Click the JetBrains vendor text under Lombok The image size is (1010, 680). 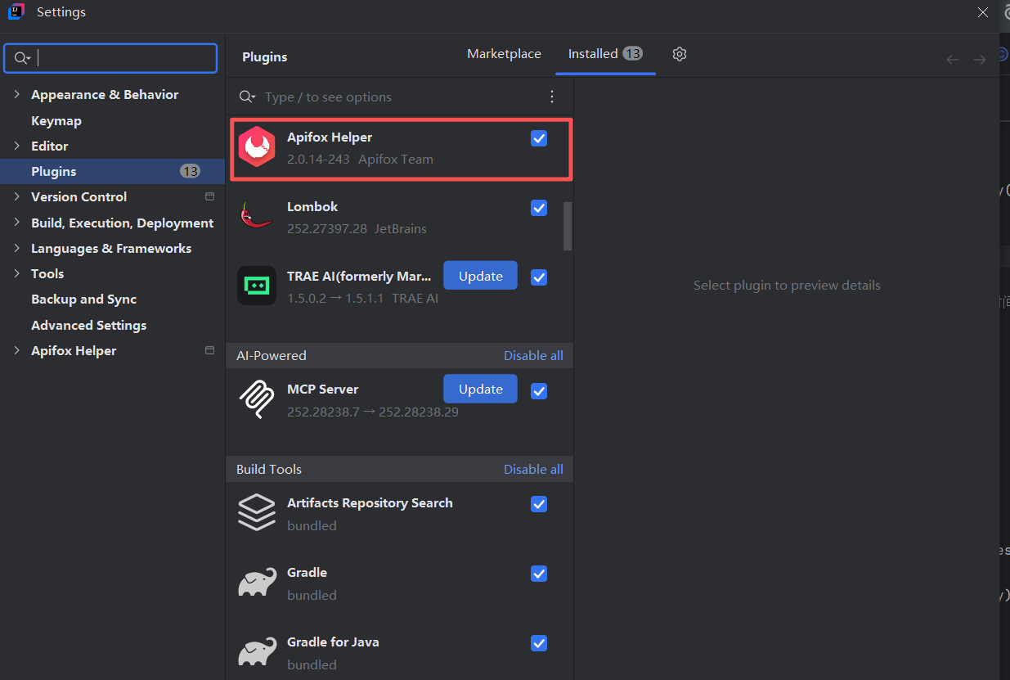point(401,228)
